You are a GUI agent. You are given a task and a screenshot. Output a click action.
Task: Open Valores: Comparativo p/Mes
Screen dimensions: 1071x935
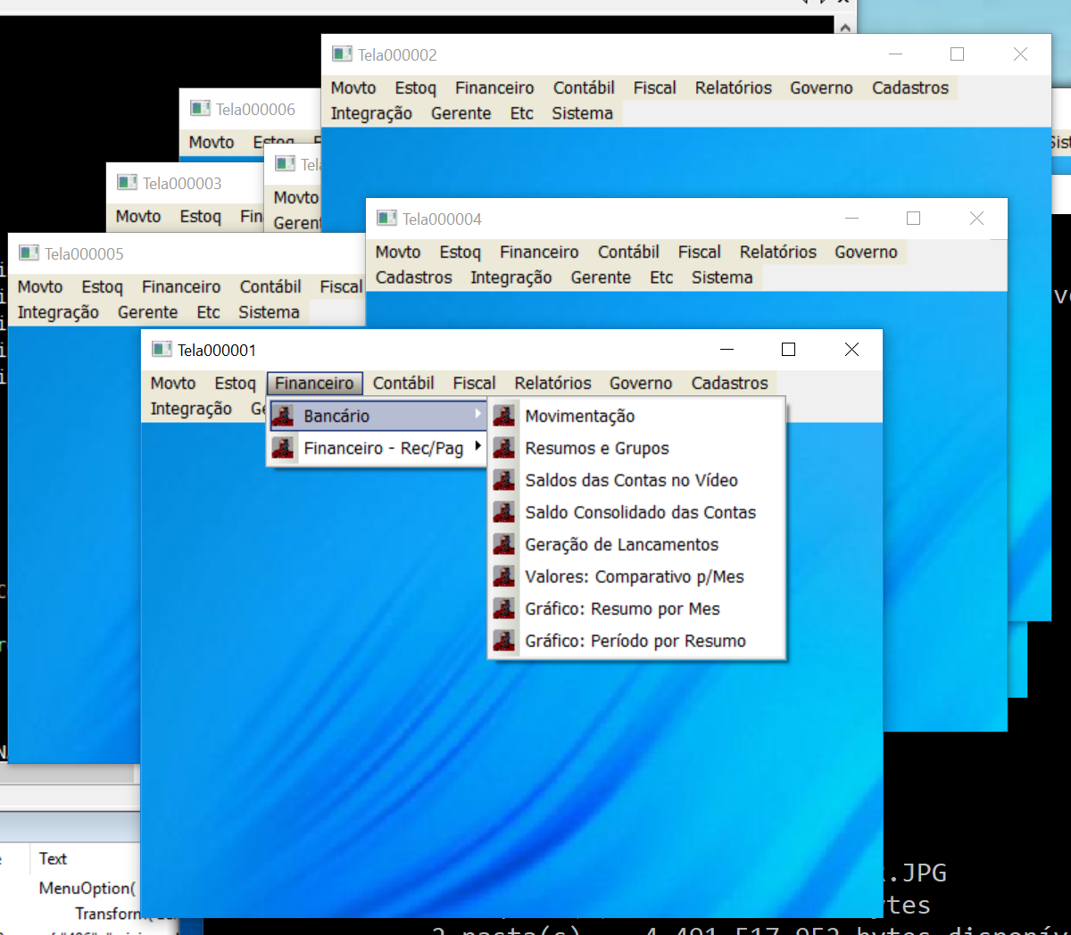click(x=637, y=576)
